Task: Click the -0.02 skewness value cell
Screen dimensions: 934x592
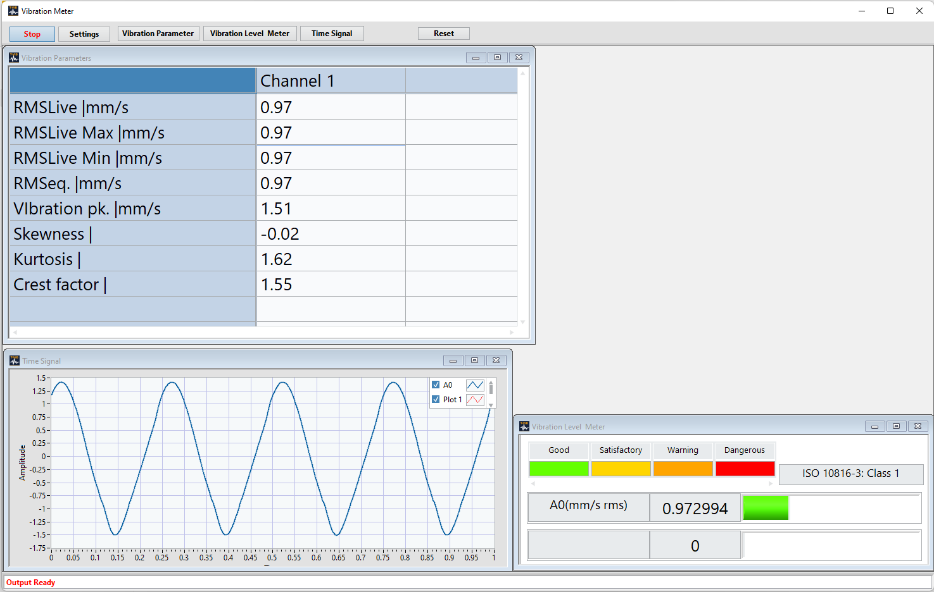Action: 331,233
